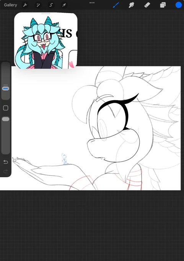Screen dimensions: 184x261
Task: Open the Layers panel
Action: (x=163, y=5)
